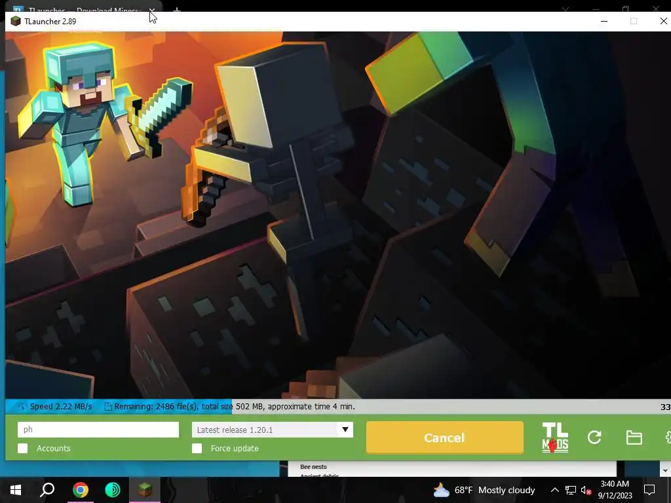Click the download speed gauge icon

pos(23,406)
